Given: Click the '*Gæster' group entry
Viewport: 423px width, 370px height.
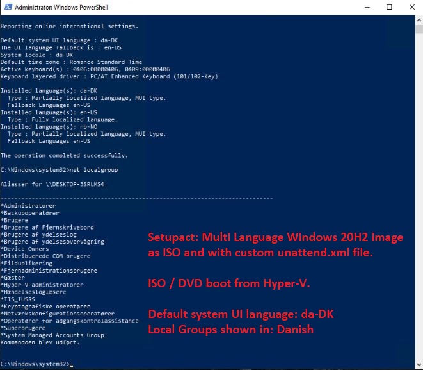Looking at the screenshot, I should [x=13, y=278].
